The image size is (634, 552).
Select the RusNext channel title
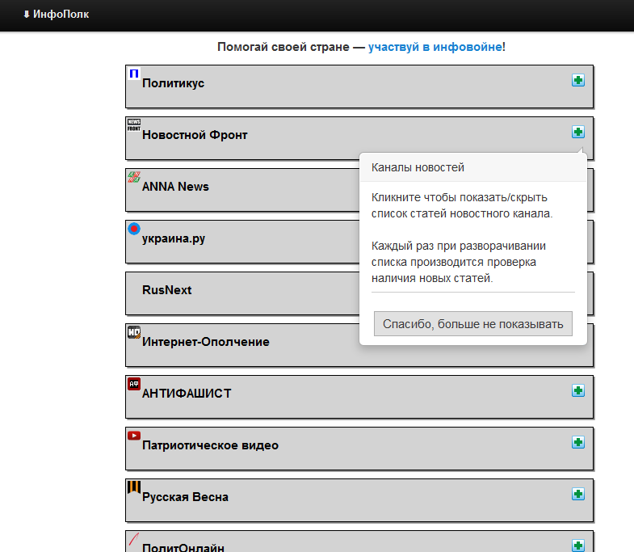166,290
